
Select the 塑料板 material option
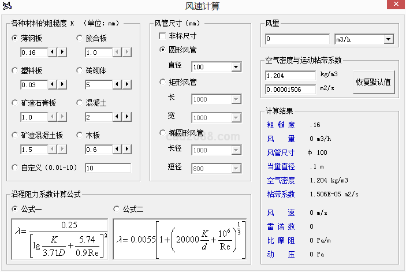(x=16, y=70)
